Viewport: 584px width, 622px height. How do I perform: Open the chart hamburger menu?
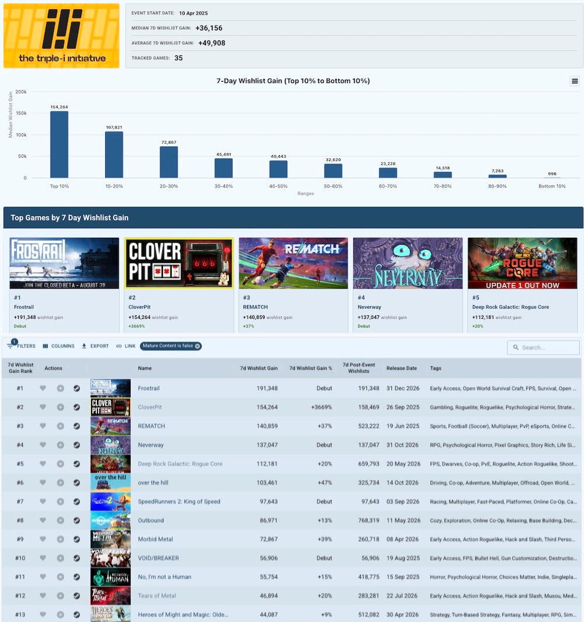(575, 81)
